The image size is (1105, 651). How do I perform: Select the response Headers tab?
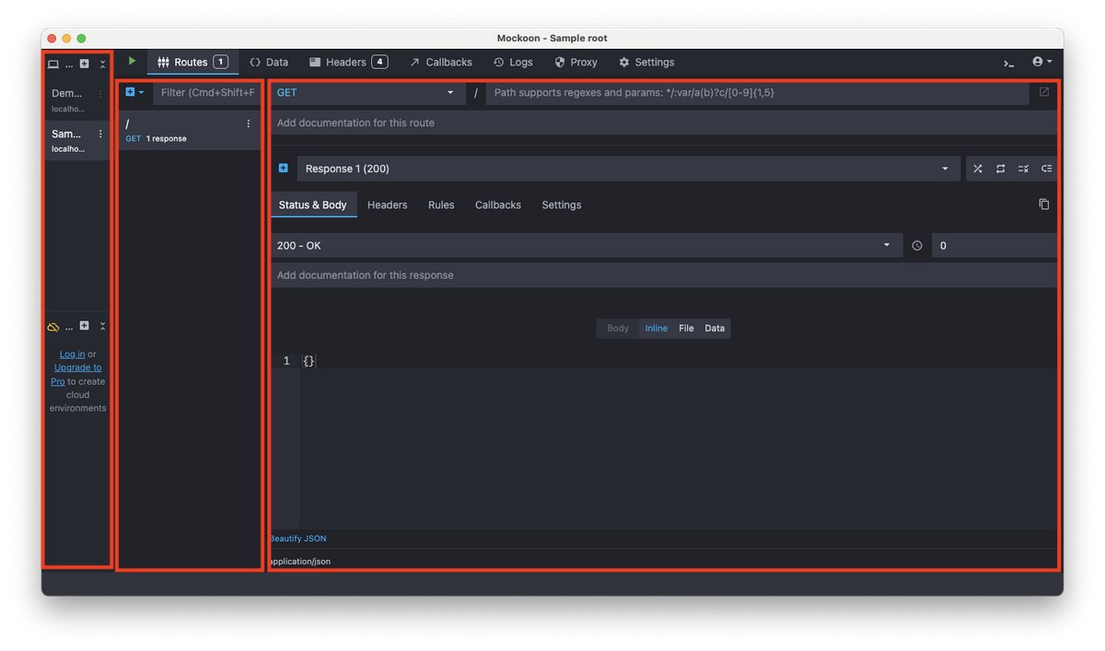pyautogui.click(x=387, y=204)
